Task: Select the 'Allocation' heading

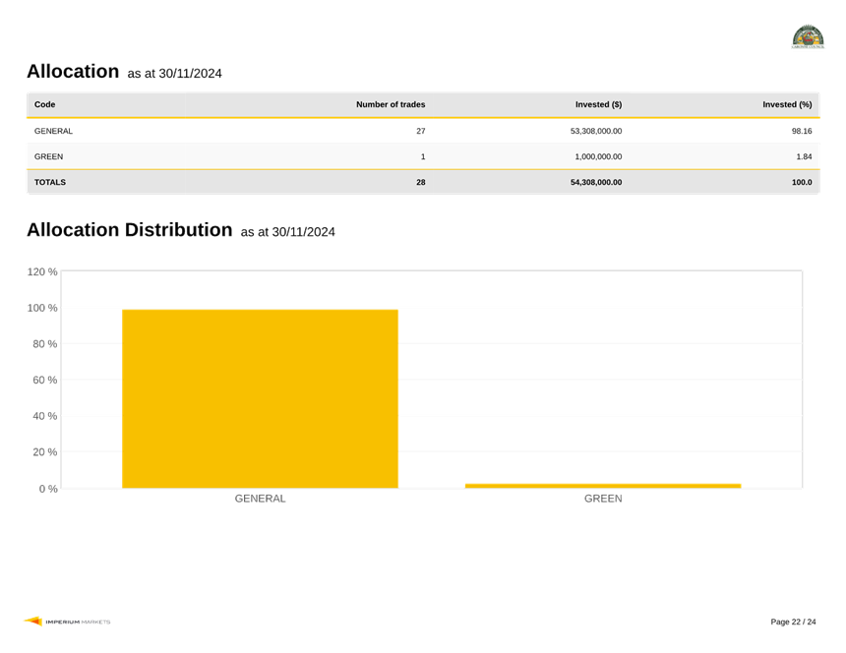Action: pyautogui.click(x=73, y=71)
